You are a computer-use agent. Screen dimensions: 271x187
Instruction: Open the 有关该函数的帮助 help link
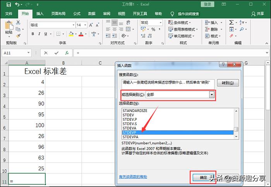click(133, 177)
